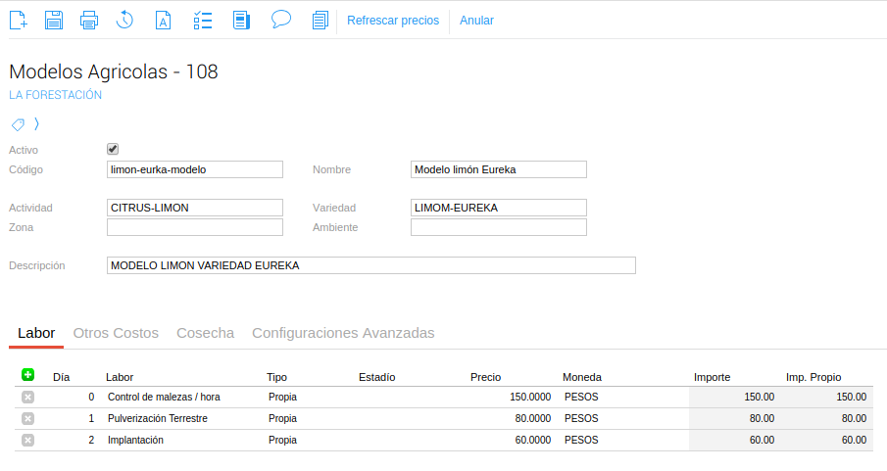Toggle the Activo checkbox
The height and width of the screenshot is (471, 887).
(113, 150)
